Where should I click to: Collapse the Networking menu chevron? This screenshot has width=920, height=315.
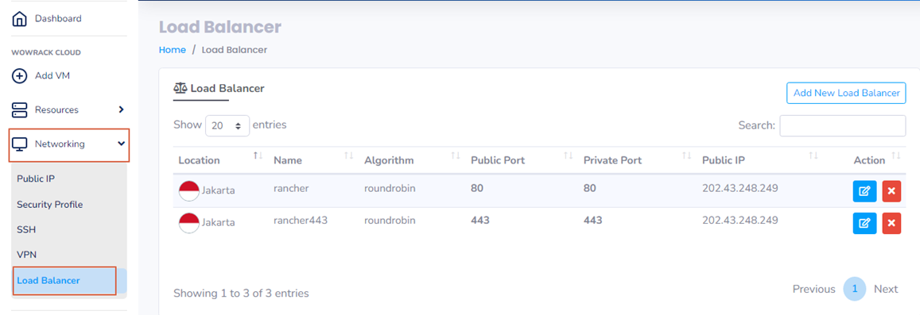click(121, 143)
